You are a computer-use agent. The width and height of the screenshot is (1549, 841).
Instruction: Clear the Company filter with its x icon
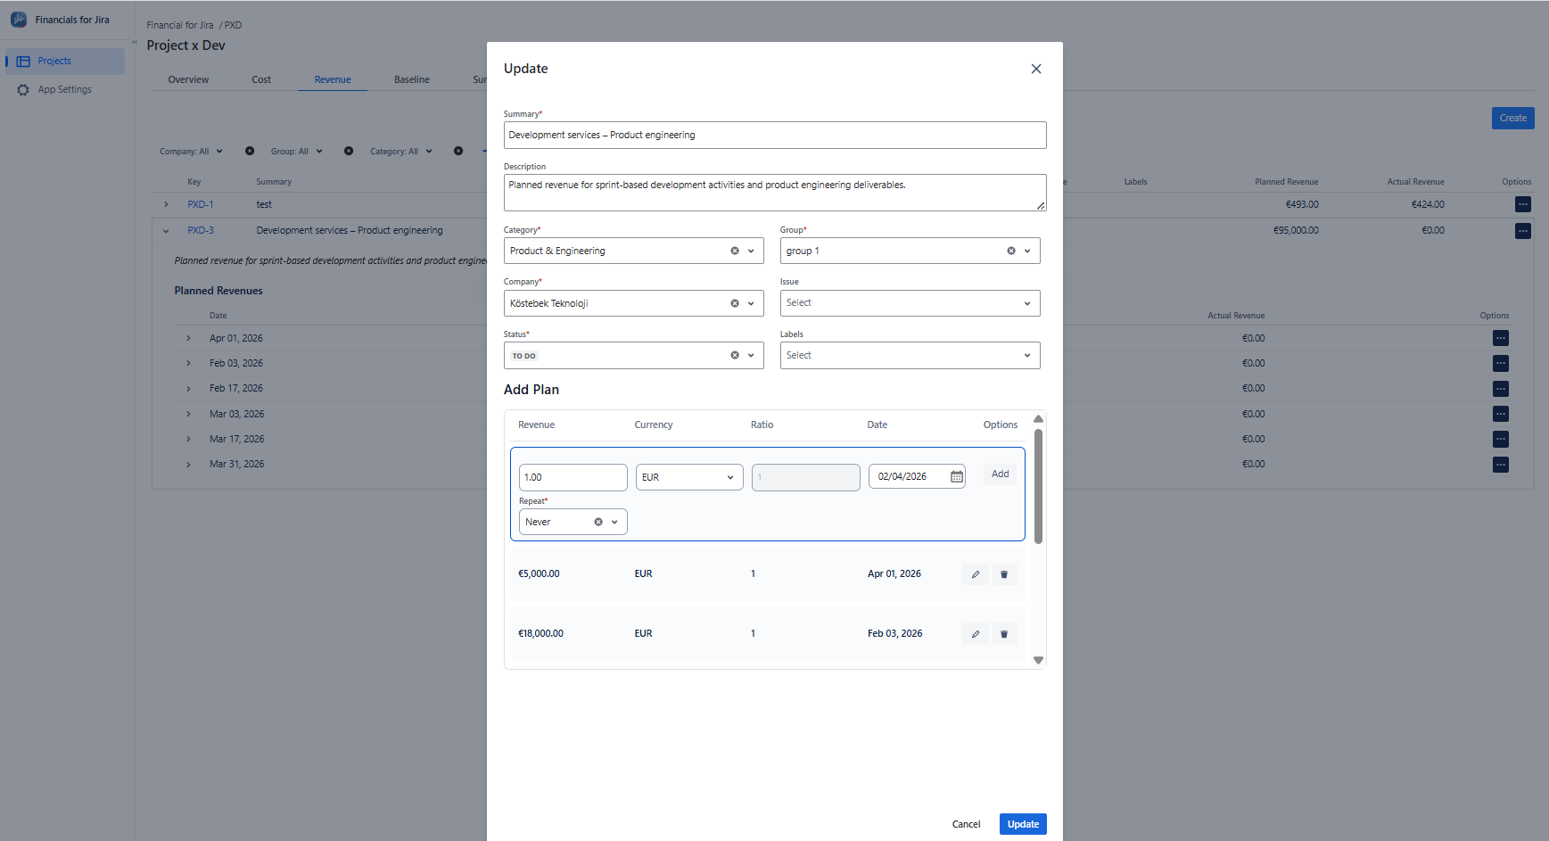click(250, 152)
